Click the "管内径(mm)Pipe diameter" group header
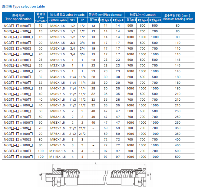This screenshot has width=198, height=188. 106,15
